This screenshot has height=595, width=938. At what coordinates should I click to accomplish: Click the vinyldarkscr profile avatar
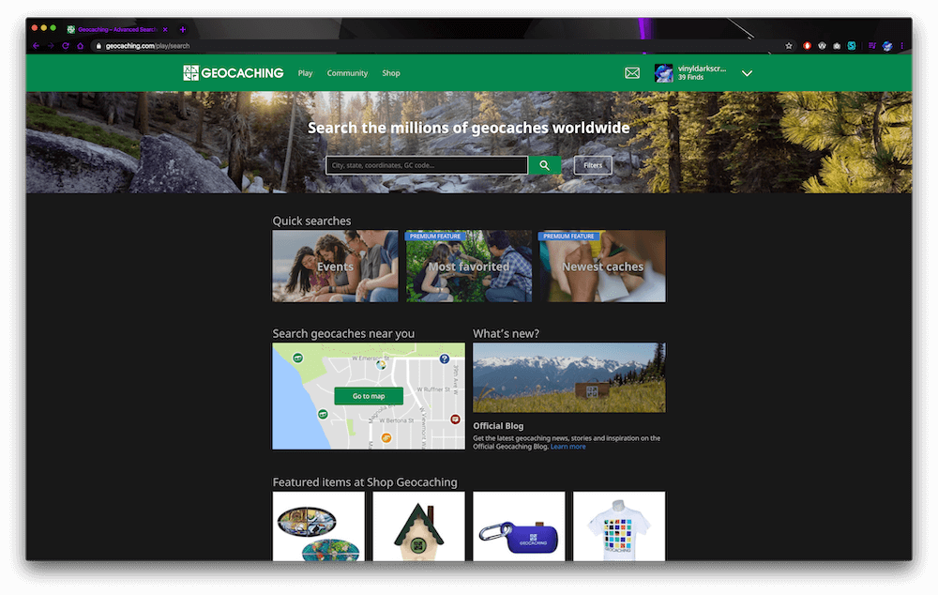[x=664, y=72]
